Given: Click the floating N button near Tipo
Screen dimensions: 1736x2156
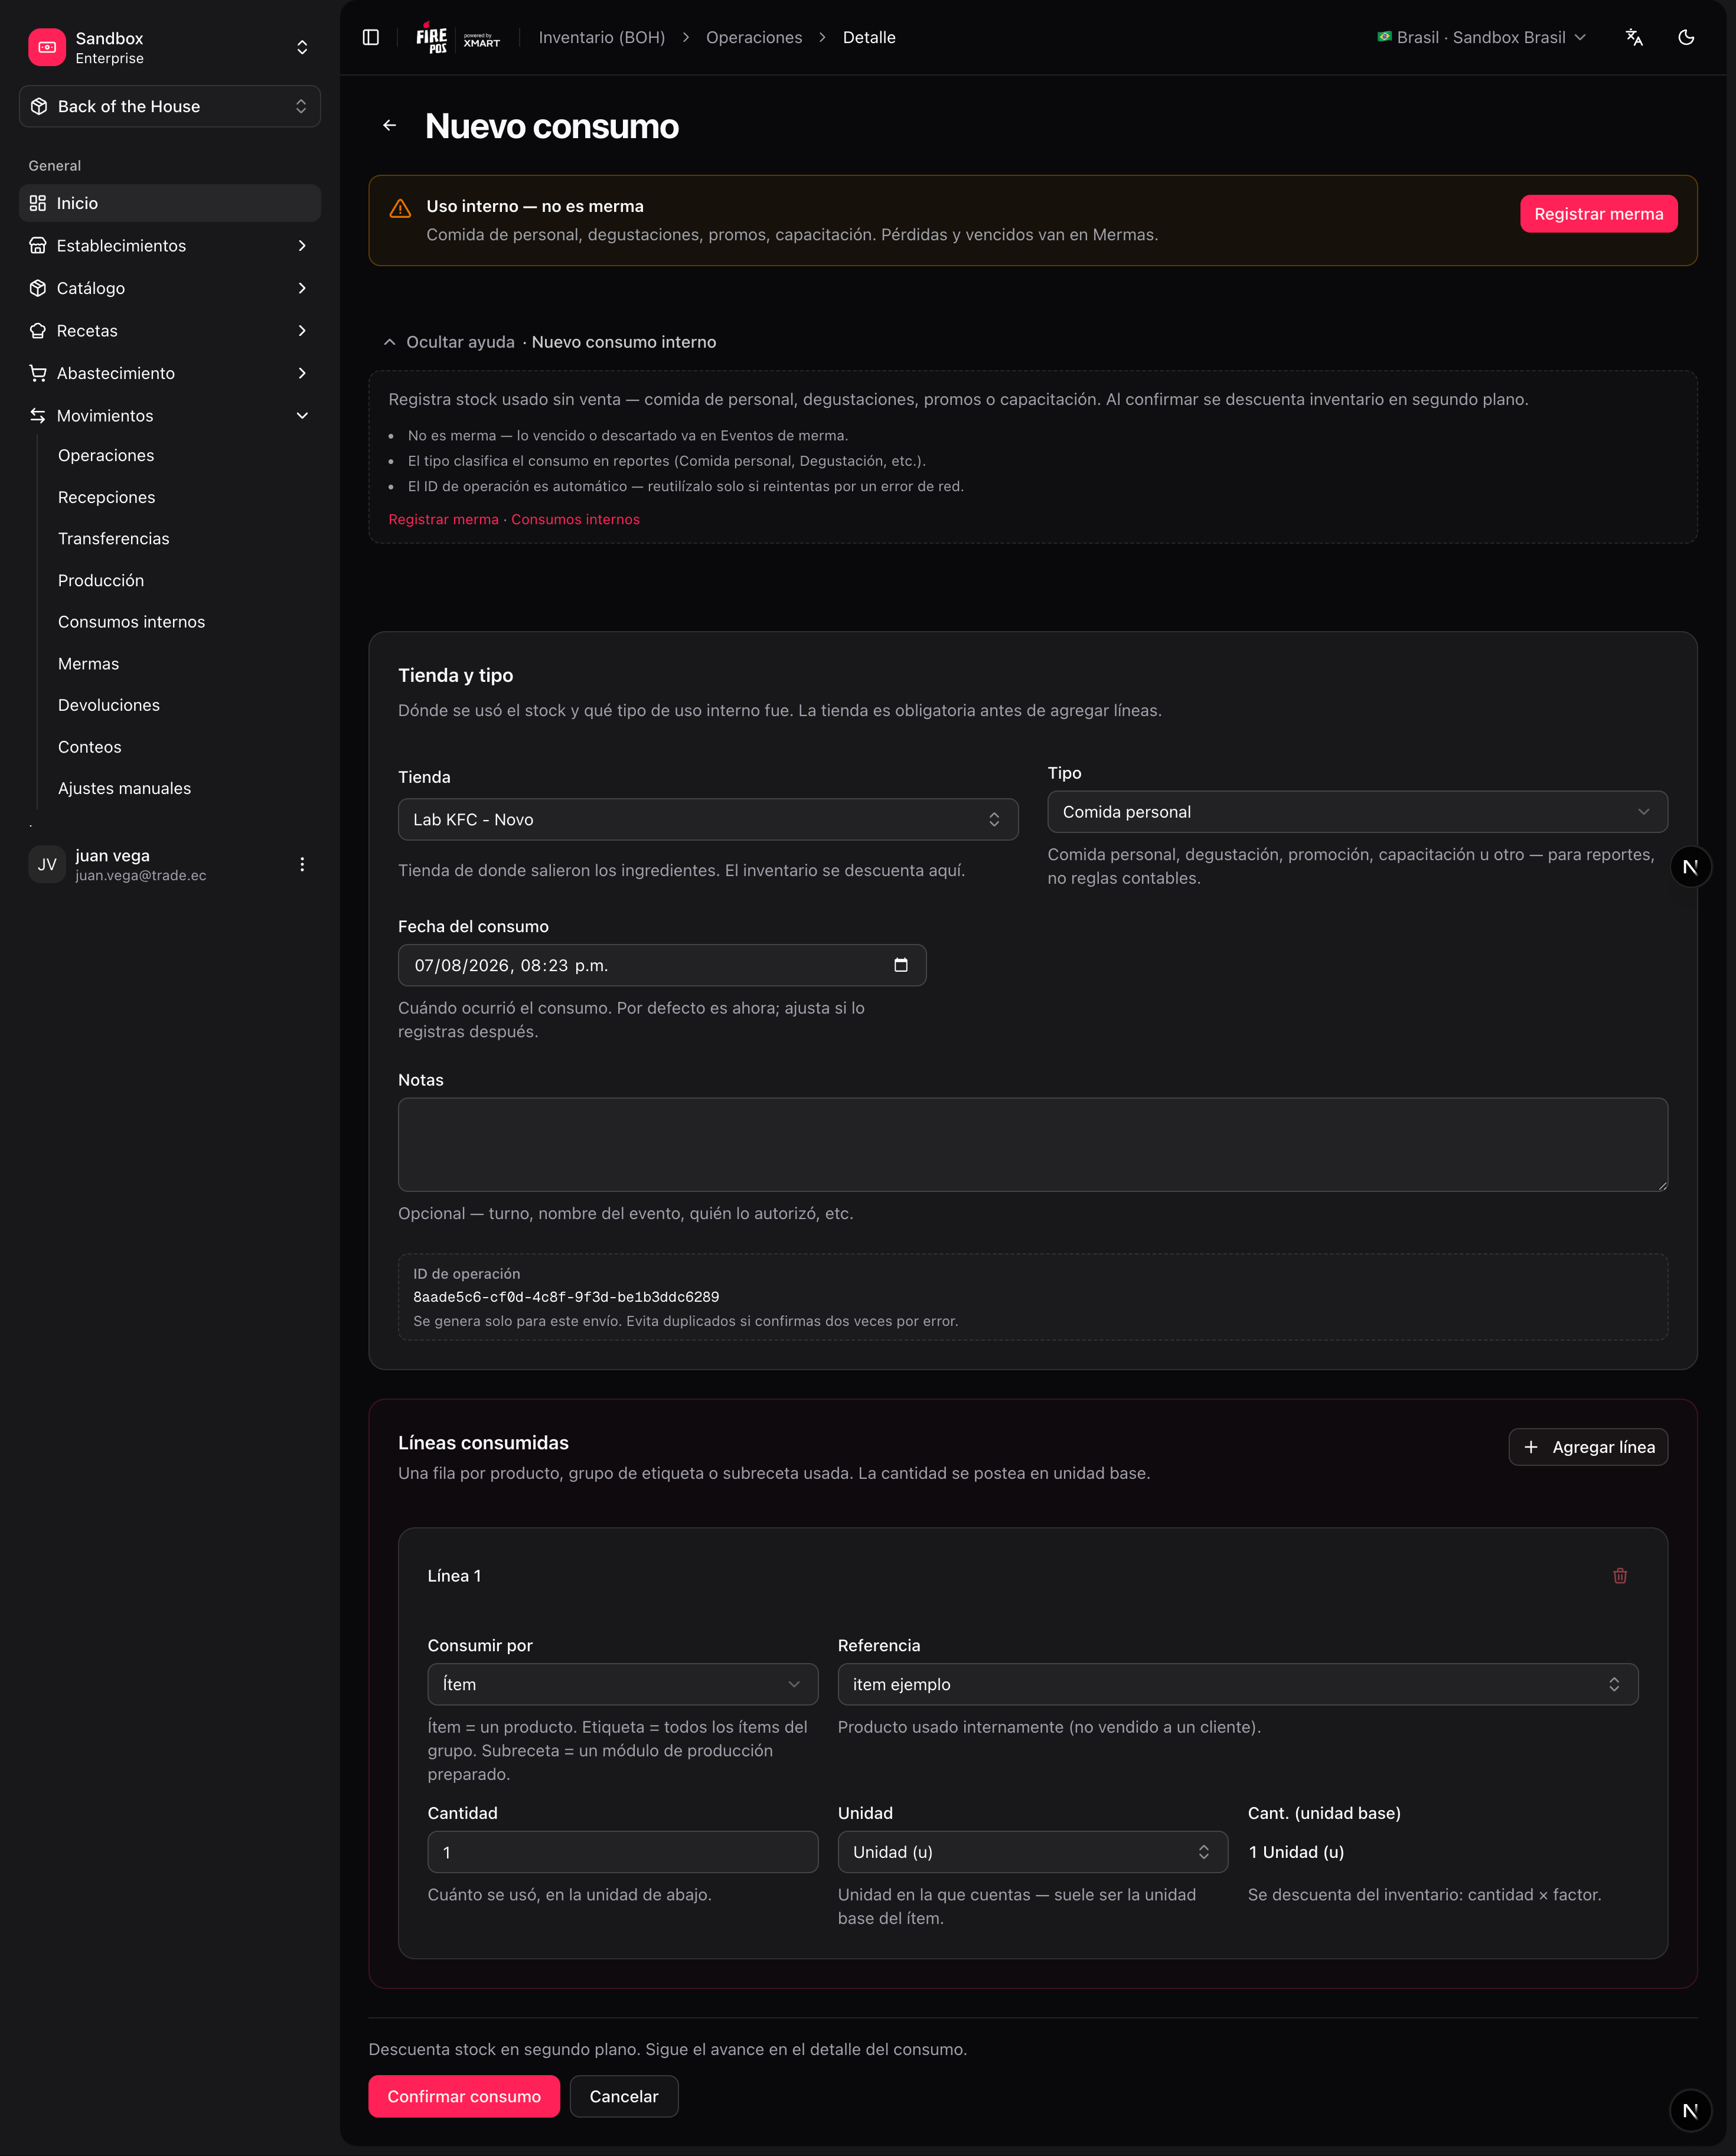Looking at the screenshot, I should [x=1690, y=867].
